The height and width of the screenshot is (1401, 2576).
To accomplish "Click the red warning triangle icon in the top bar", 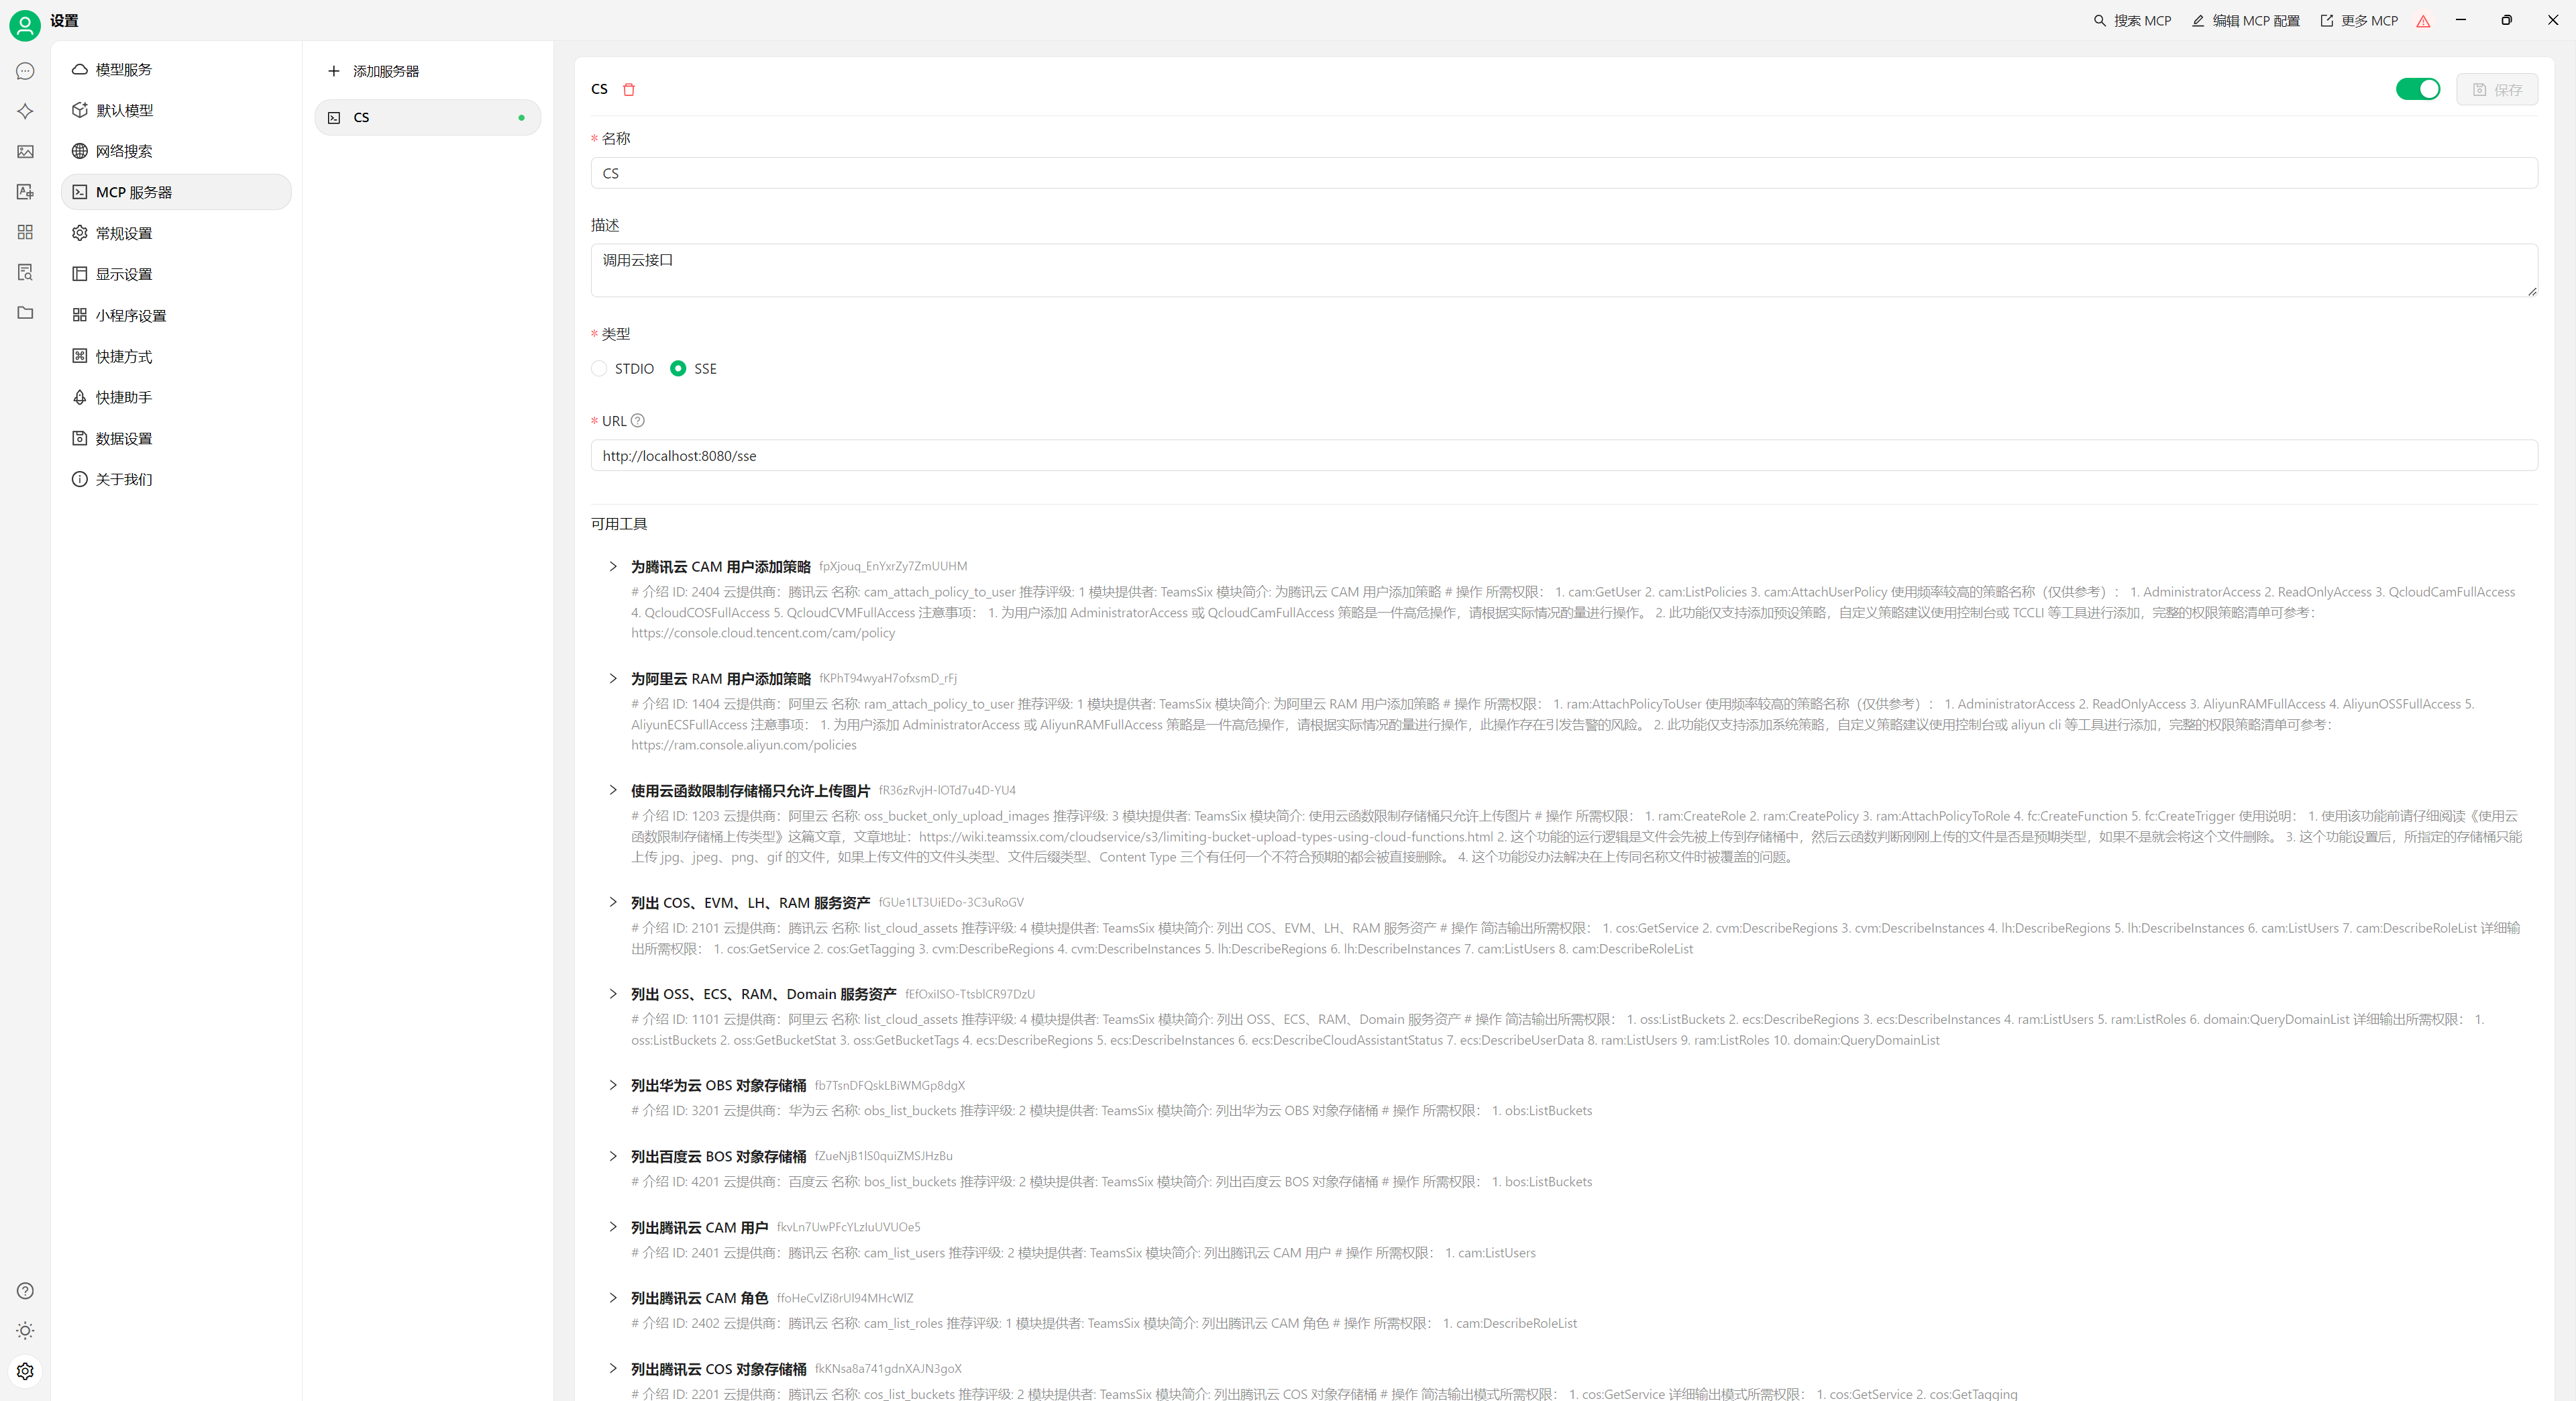I will [2423, 21].
